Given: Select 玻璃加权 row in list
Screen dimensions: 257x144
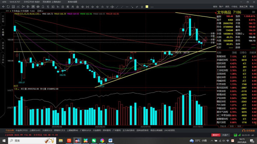Looking at the screenshot, I should [x=237, y=95].
